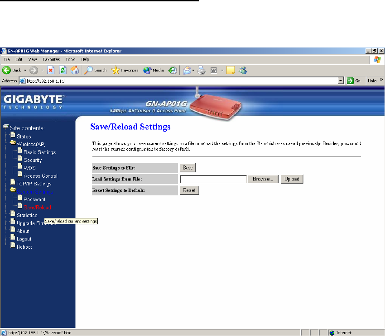This screenshot has width=385, height=336.
Task: Collapse the Wireless(AP) folder
Action: click(13, 142)
